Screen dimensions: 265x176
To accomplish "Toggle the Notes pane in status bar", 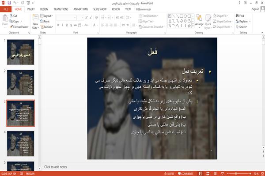I will (169, 174).
